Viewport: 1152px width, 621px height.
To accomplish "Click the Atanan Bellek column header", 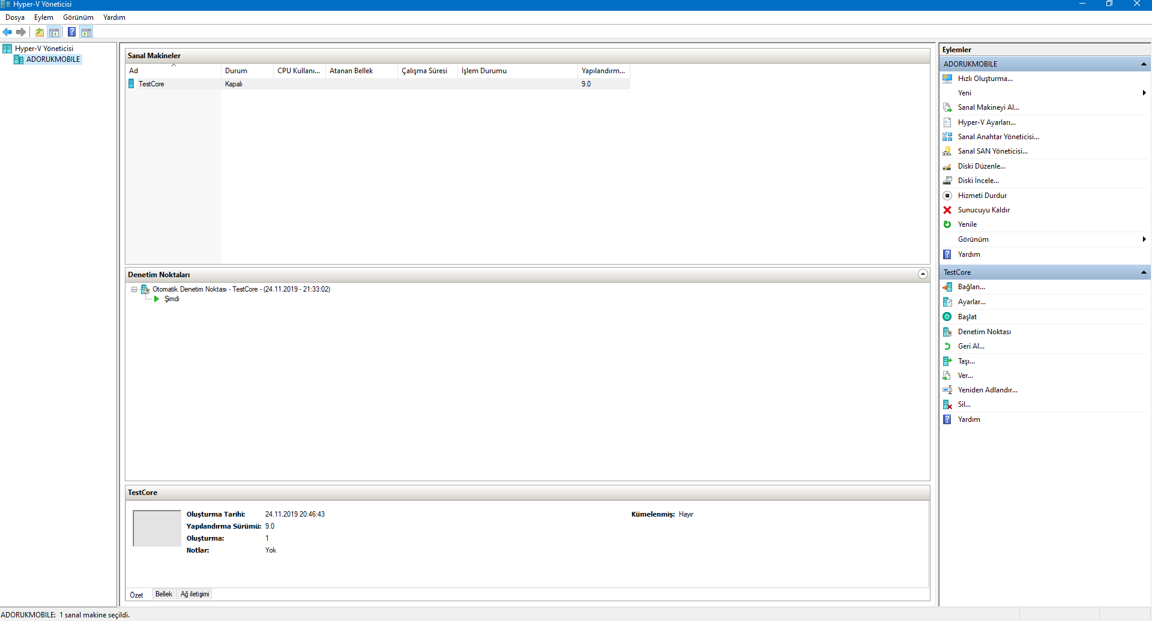I will pyautogui.click(x=361, y=71).
